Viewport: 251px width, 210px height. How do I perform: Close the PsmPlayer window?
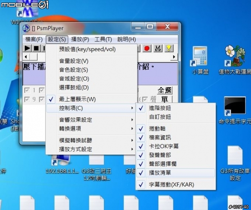click(x=167, y=27)
